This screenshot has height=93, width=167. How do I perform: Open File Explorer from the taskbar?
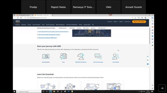click(x=54, y=91)
